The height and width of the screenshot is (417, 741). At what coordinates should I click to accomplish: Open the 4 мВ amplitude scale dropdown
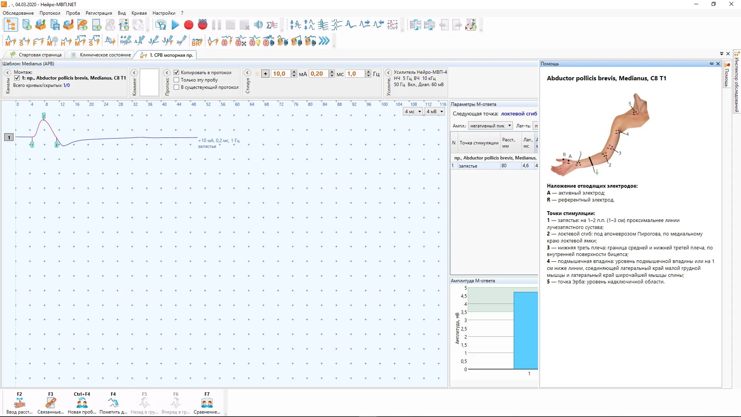point(435,112)
